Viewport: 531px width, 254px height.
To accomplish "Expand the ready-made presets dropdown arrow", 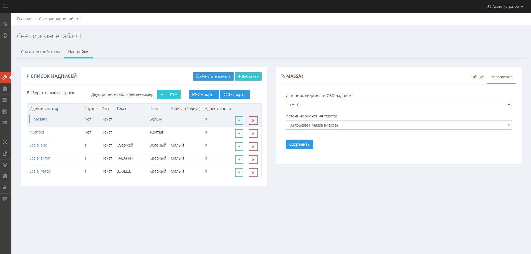I will tap(162, 94).
